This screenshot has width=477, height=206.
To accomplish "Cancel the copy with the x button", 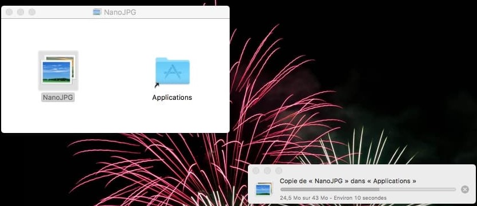I will 465,189.
